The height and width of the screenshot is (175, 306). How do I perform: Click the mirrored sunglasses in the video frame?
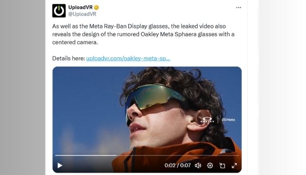point(154,98)
